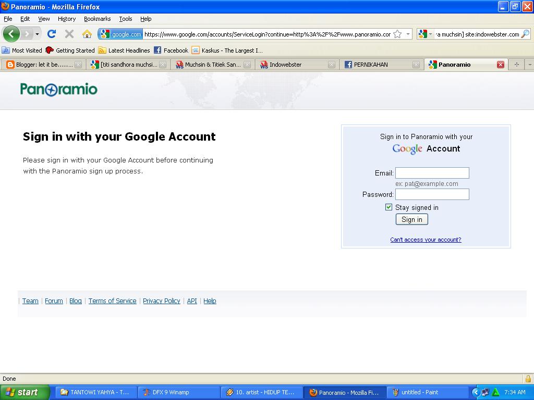Open the Help menu
The width and height of the screenshot is (534, 400).
(146, 19)
